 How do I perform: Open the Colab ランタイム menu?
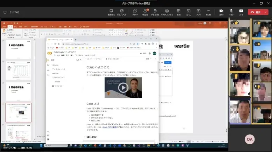[79, 55]
